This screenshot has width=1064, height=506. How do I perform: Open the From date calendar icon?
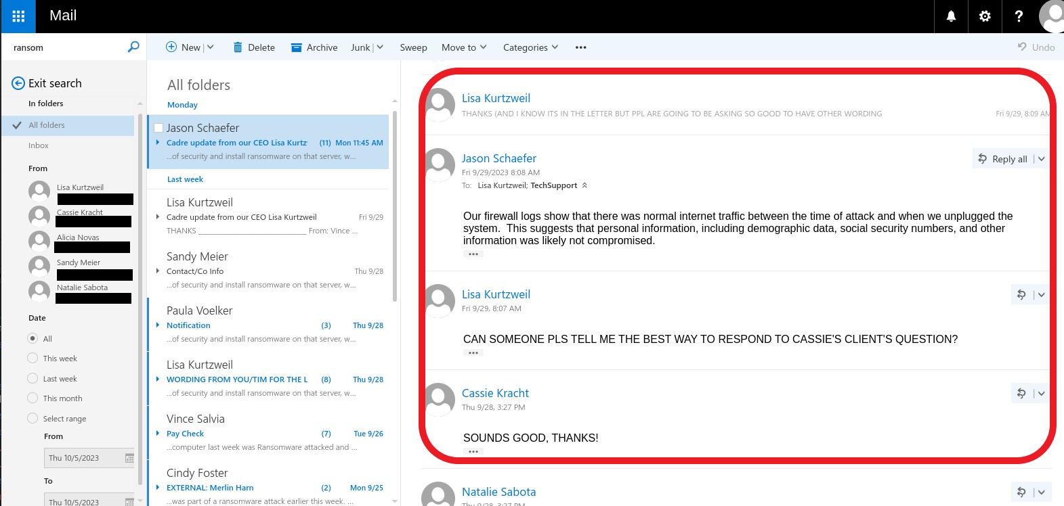(x=129, y=458)
